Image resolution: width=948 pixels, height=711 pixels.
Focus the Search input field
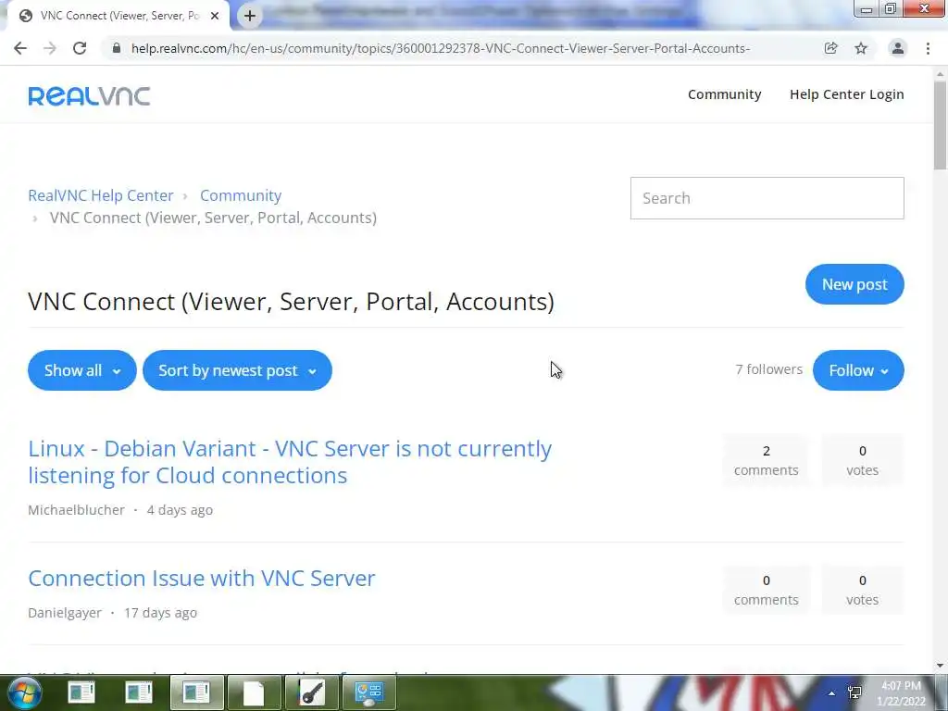pos(767,198)
